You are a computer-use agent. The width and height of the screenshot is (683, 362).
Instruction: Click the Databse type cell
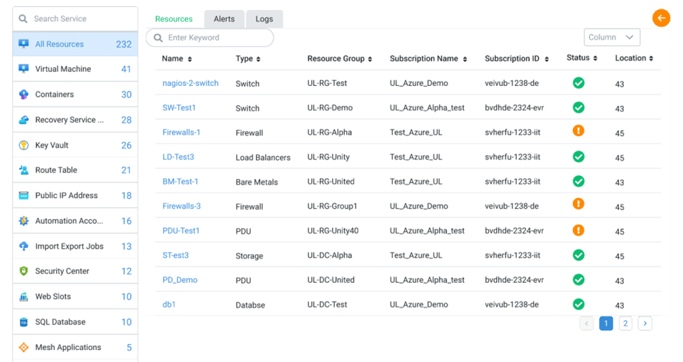(250, 305)
